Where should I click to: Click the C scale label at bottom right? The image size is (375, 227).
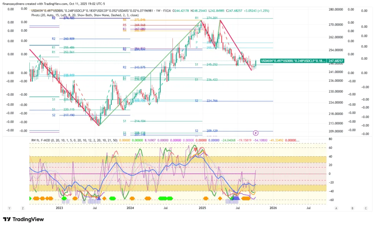point(365,208)
